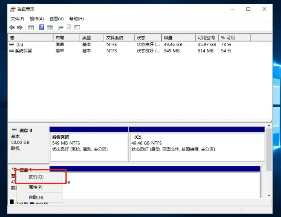Click the 磁盘 0 disk icon

click(15, 129)
